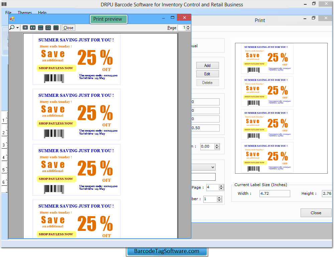Click the Print preview window app icon
Screen dimensions: 334x257
pyautogui.click(x=12, y=19)
